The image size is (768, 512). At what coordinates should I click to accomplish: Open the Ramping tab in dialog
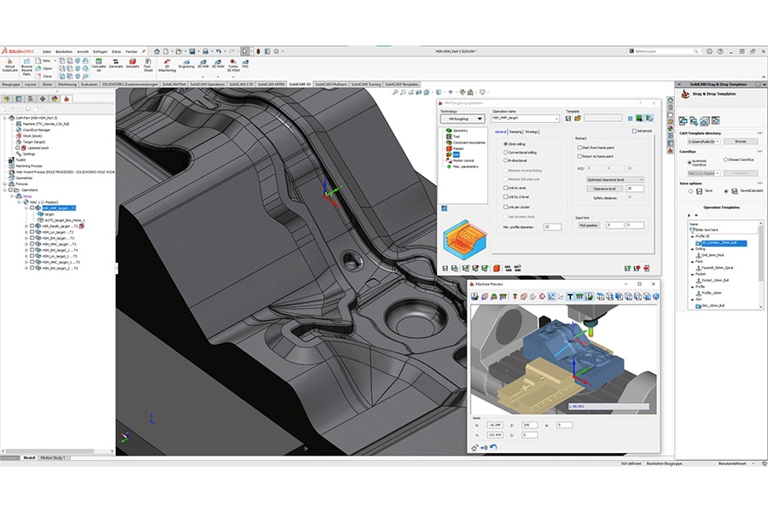[515, 131]
